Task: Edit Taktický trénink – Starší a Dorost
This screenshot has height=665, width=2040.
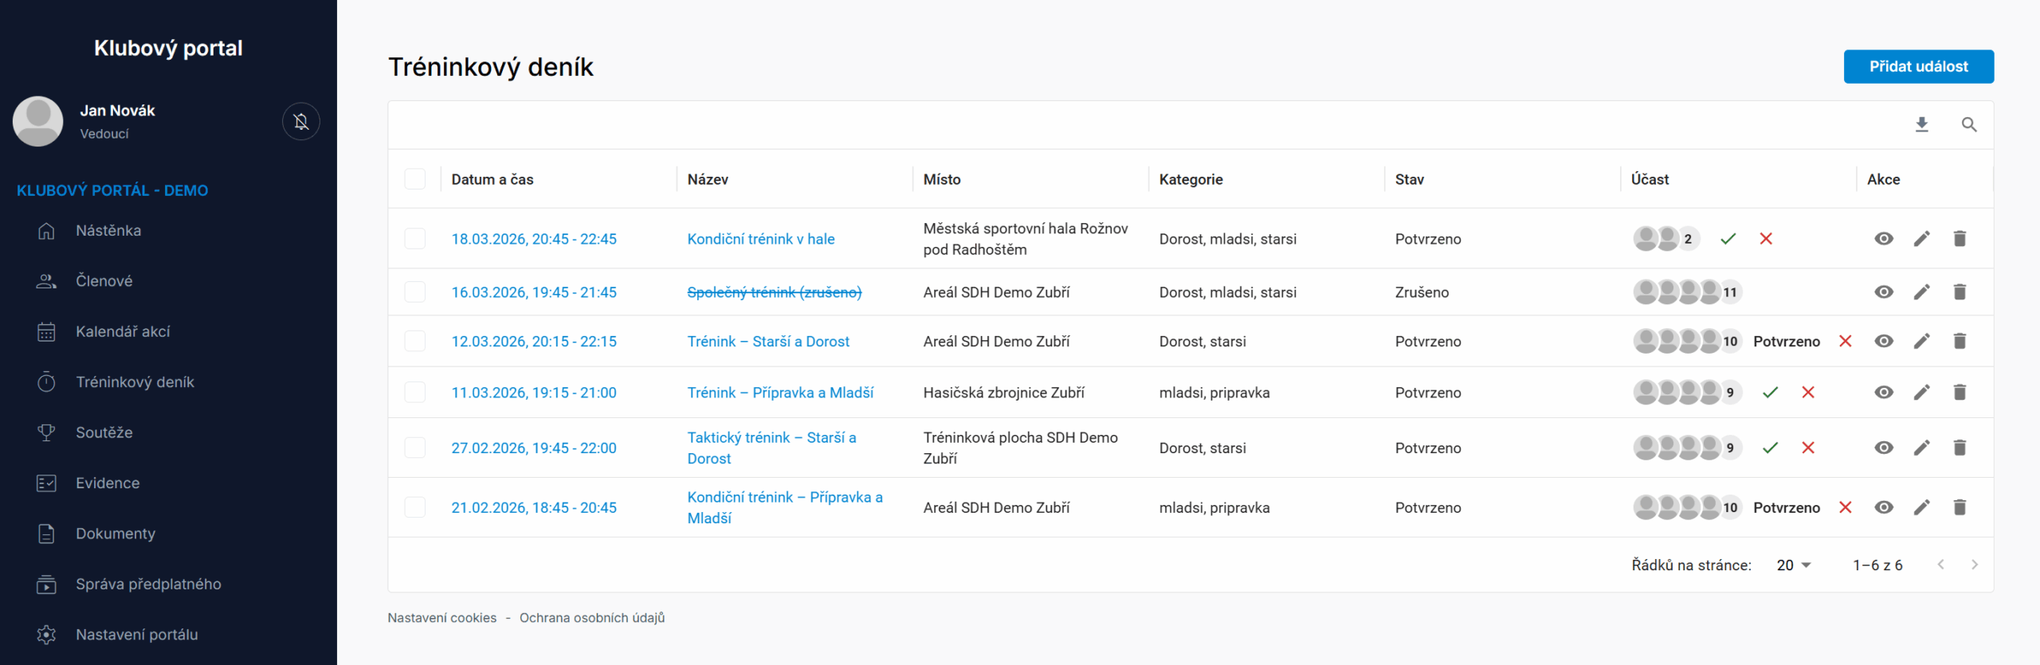Action: tap(1921, 448)
